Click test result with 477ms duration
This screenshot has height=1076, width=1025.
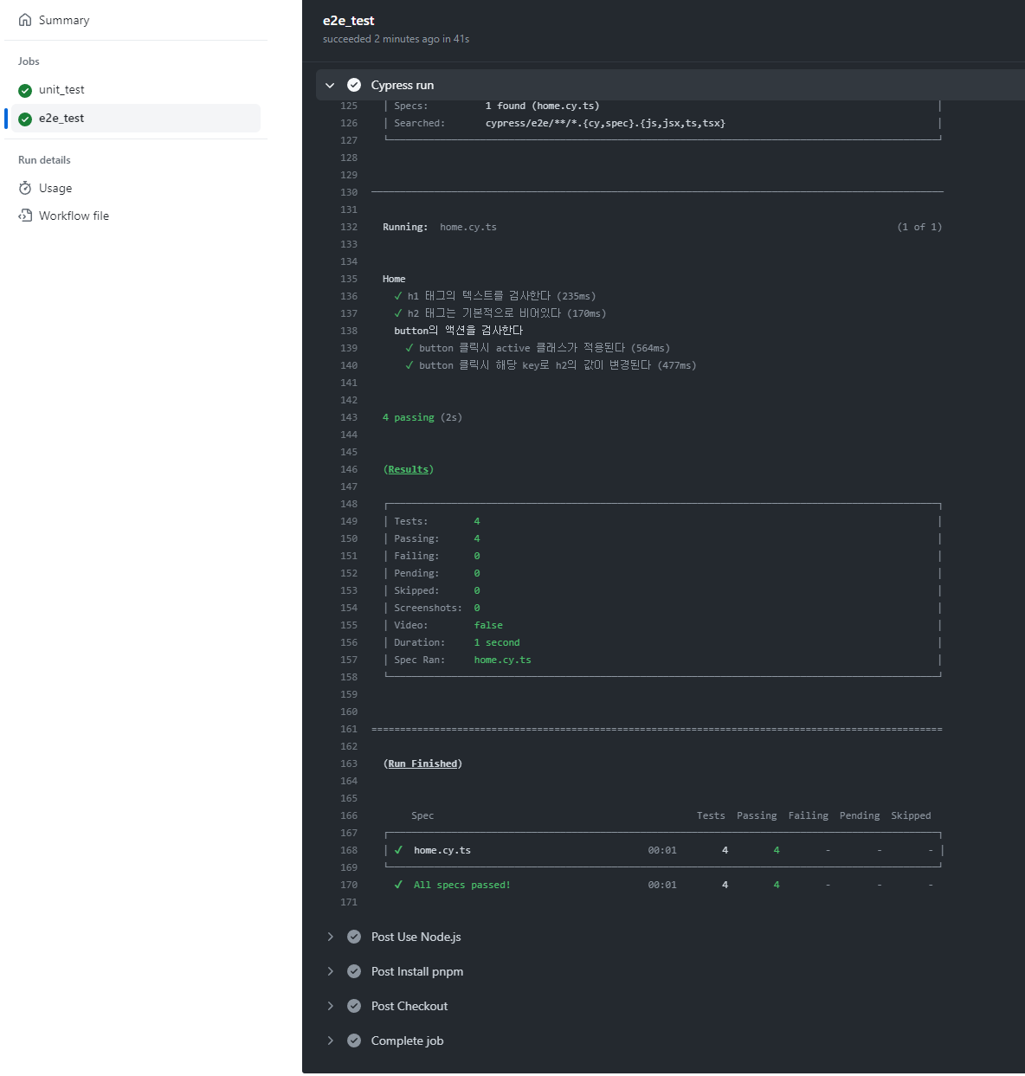[x=550, y=365]
